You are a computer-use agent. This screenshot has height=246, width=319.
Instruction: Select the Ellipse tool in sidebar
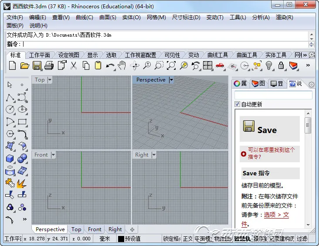tap(22, 109)
